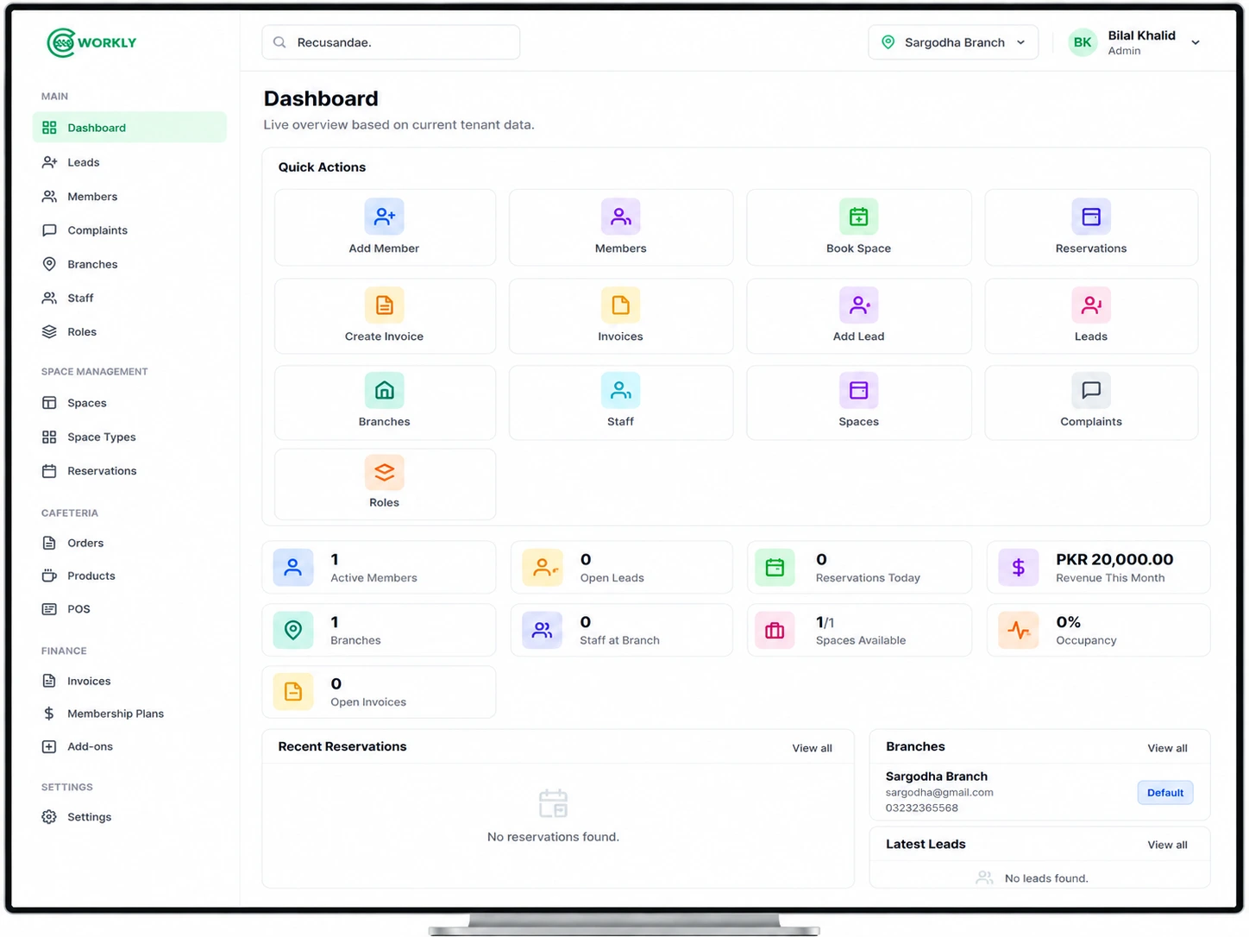The image size is (1249, 937).
Task: Click the Sargodha Branch entry in Branches panel
Action: [x=1039, y=792]
